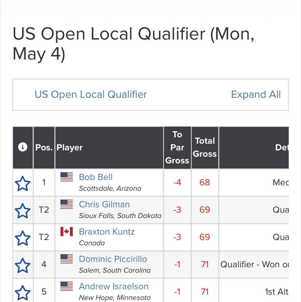The width and height of the screenshot is (301, 302).
Task: Open Braxton Kuntz player link
Action: coord(107,232)
